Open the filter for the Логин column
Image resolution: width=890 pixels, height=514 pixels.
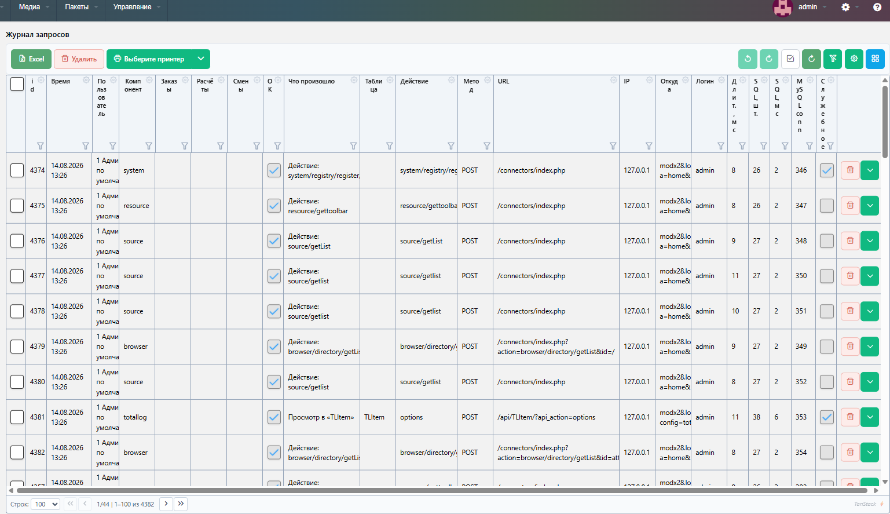click(721, 146)
